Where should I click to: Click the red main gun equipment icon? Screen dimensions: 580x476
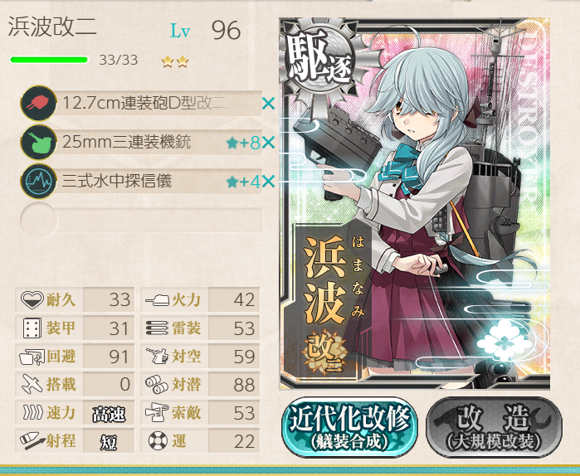point(38,103)
